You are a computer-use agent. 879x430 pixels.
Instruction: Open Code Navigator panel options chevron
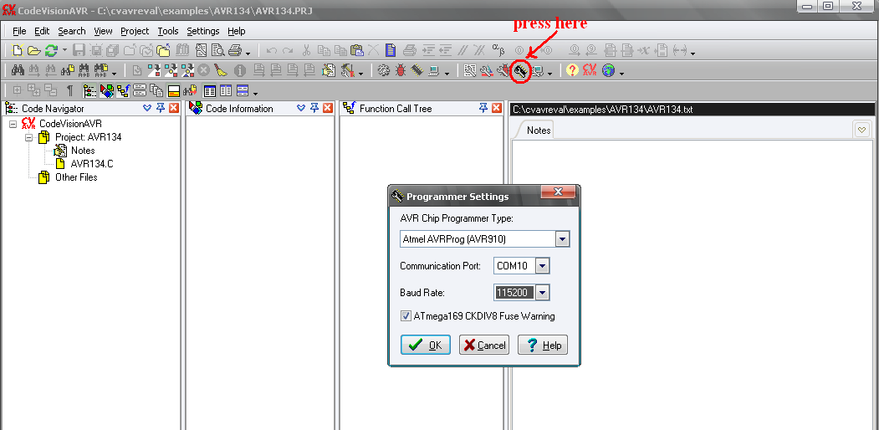pyautogui.click(x=147, y=108)
